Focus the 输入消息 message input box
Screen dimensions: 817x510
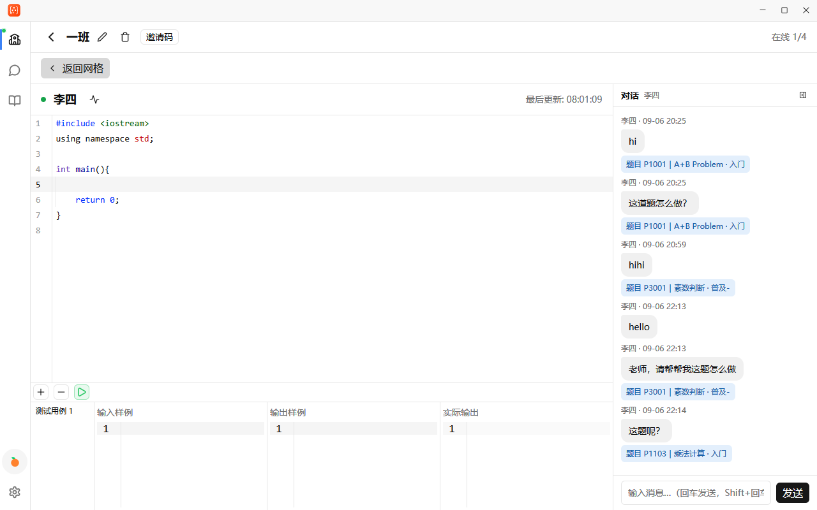696,493
